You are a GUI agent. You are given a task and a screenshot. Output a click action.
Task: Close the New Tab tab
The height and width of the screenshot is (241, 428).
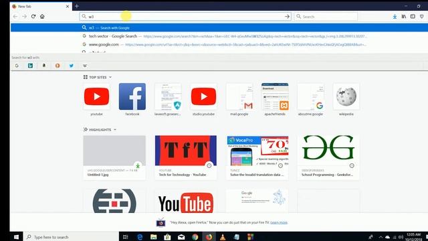[x=68, y=6]
